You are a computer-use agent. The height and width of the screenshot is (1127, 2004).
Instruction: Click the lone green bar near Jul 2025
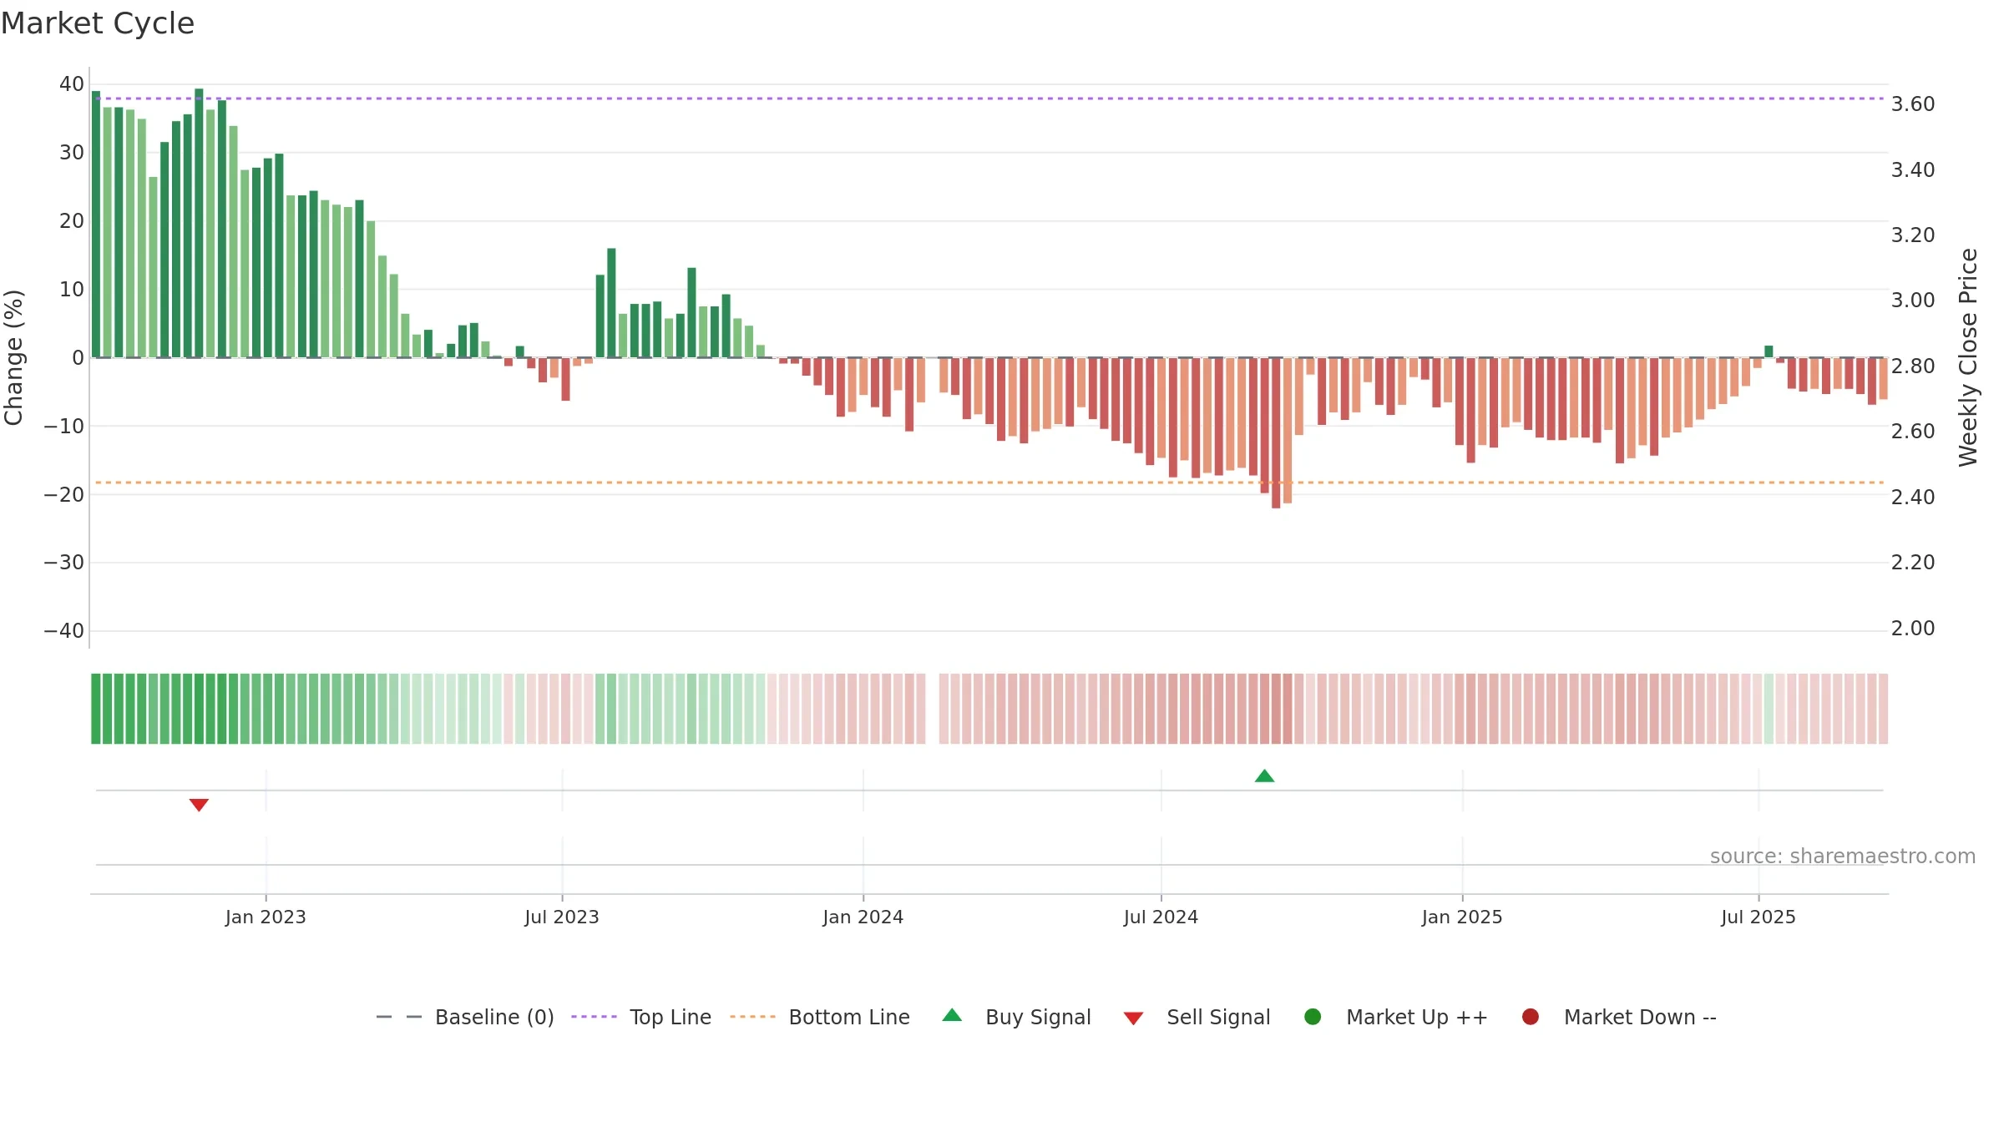click(x=1769, y=351)
